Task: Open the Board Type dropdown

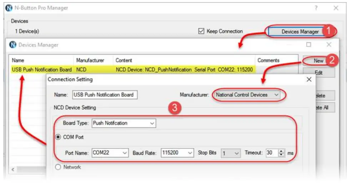Action: point(124,123)
